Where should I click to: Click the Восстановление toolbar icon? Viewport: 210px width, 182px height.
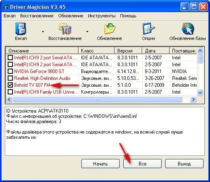point(65,29)
